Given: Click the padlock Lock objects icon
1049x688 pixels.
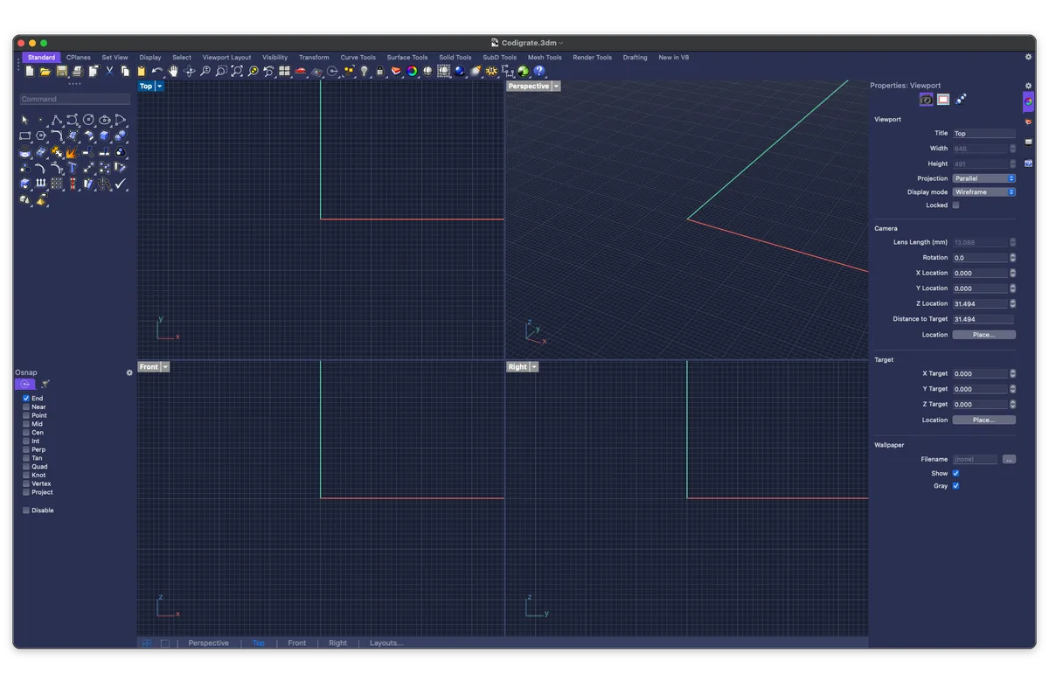Looking at the screenshot, I should (380, 71).
